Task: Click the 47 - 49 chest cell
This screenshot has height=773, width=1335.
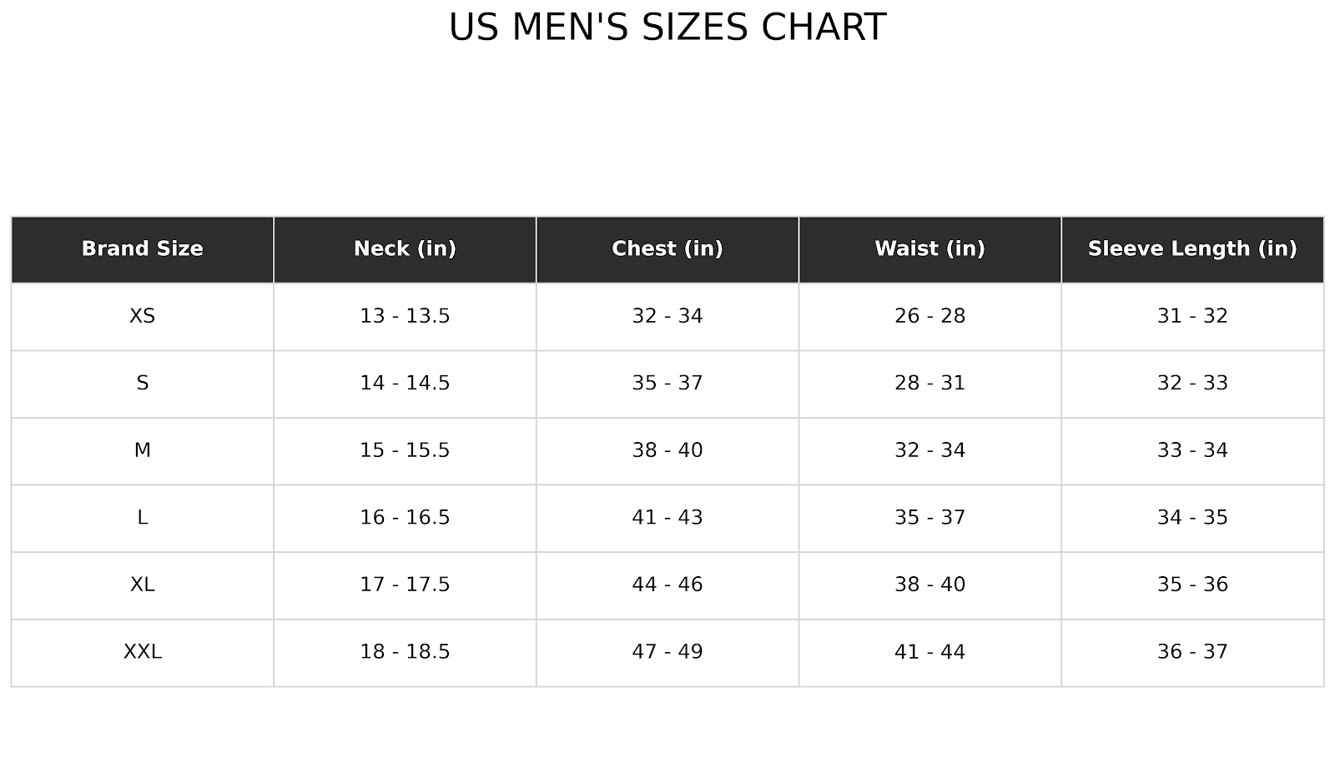Action: click(x=667, y=652)
